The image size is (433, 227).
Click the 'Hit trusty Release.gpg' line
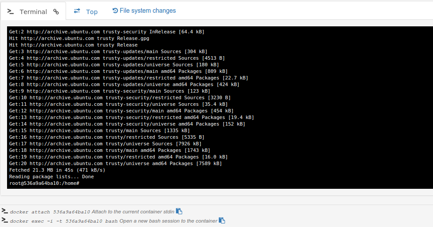pos(79,38)
